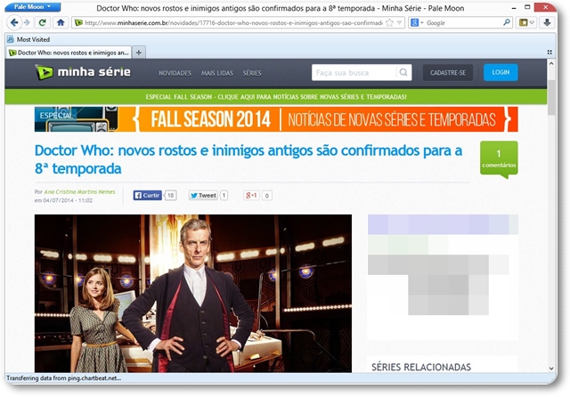570x397 pixels.
Task: Go forward to the next page
Action: (27, 23)
